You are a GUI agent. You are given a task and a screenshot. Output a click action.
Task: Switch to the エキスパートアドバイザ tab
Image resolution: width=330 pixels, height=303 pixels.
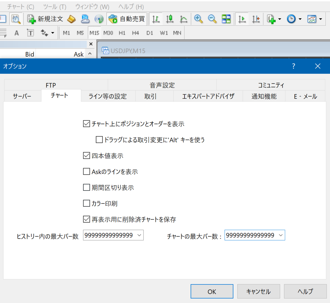click(x=208, y=96)
